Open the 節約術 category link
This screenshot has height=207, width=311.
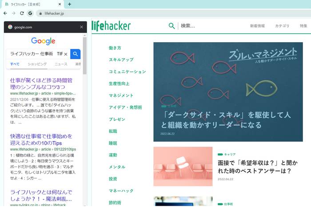click(x=115, y=203)
